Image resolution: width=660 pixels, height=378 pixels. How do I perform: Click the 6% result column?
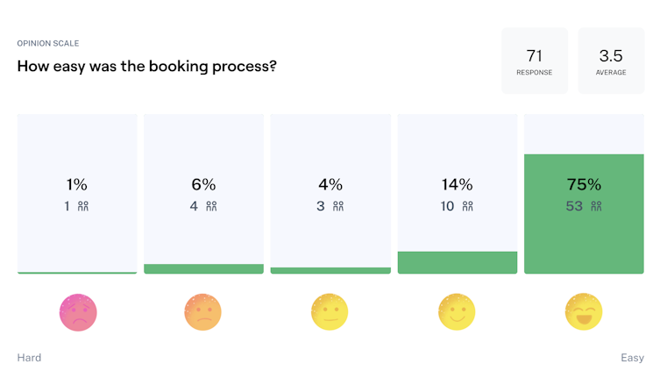coord(203,194)
